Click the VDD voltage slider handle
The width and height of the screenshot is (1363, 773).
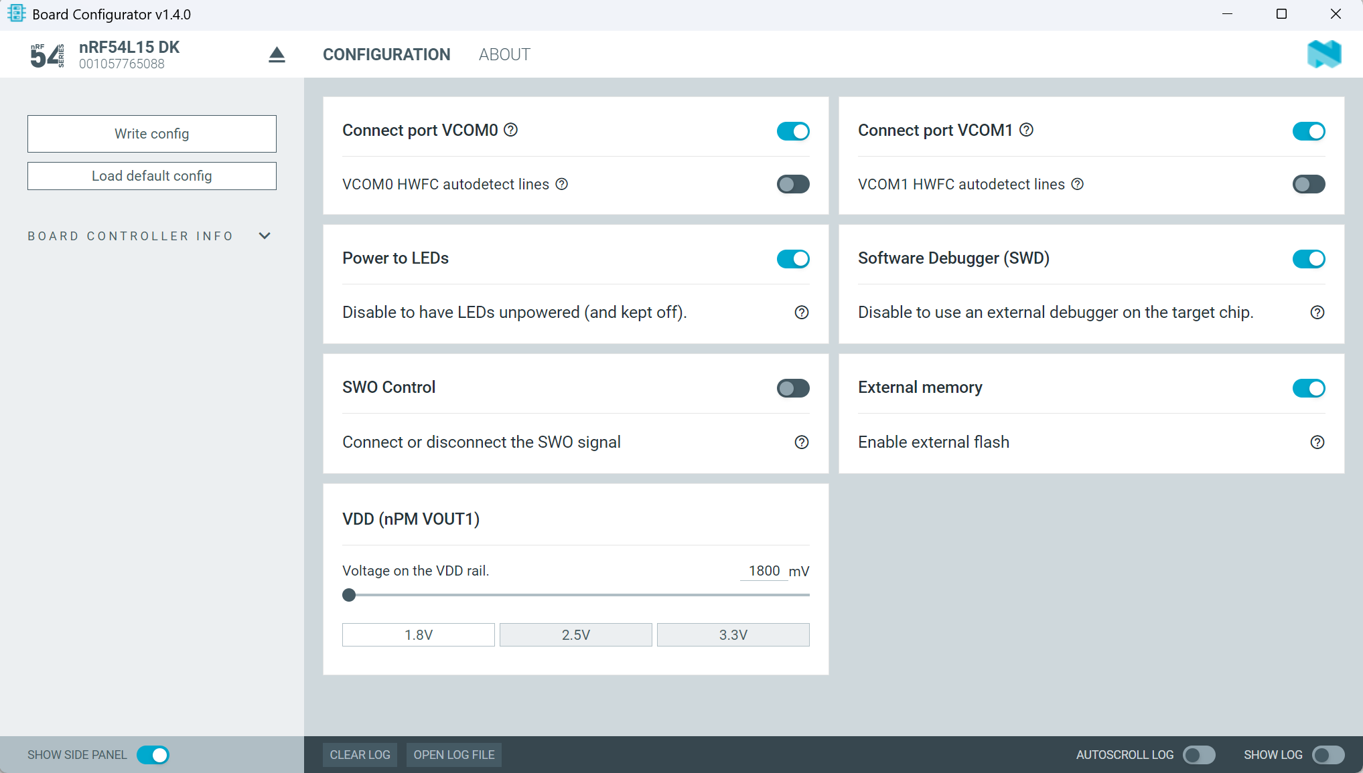coord(349,595)
